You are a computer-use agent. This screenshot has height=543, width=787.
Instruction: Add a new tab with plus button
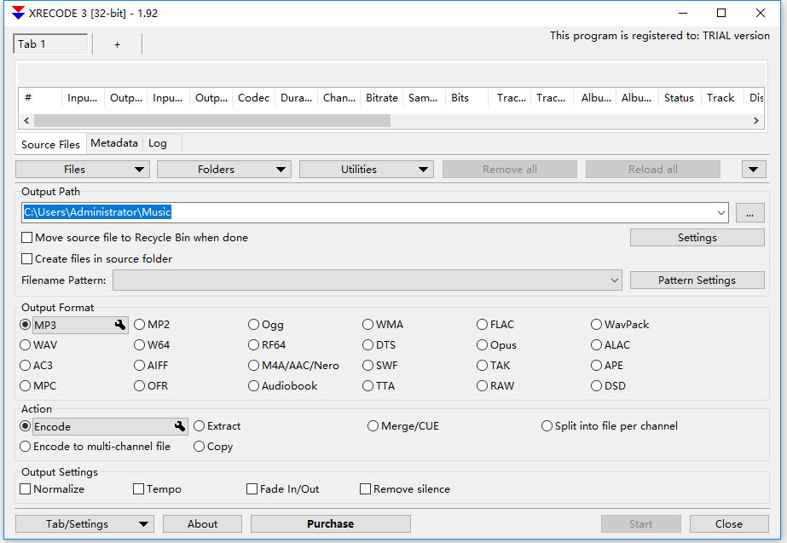[x=117, y=44]
